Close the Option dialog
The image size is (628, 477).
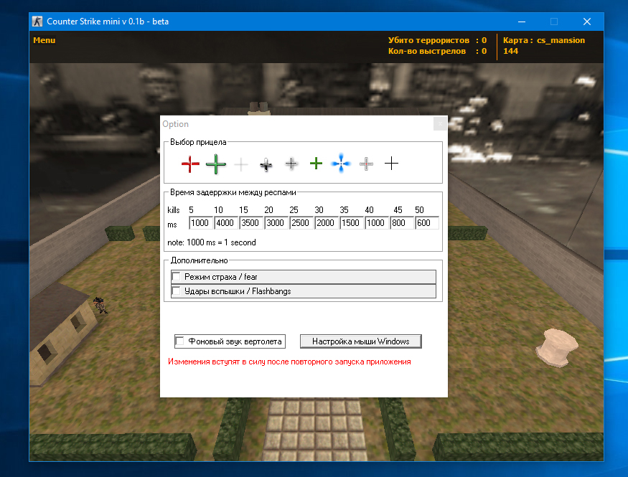pyautogui.click(x=440, y=124)
